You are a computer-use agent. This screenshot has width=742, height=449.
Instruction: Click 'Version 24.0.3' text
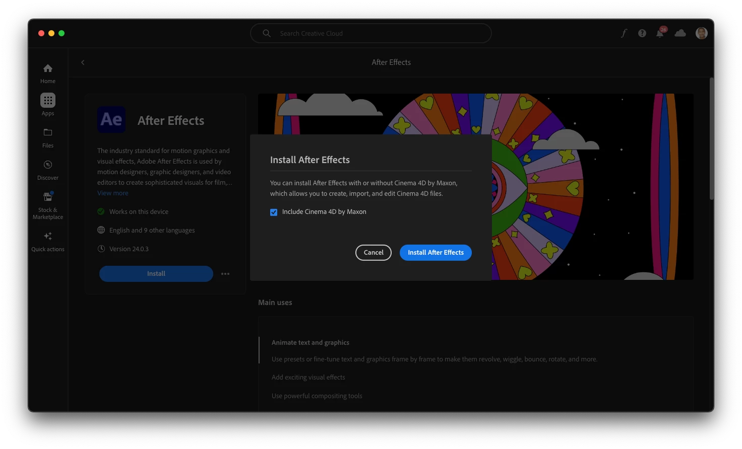[x=129, y=249]
